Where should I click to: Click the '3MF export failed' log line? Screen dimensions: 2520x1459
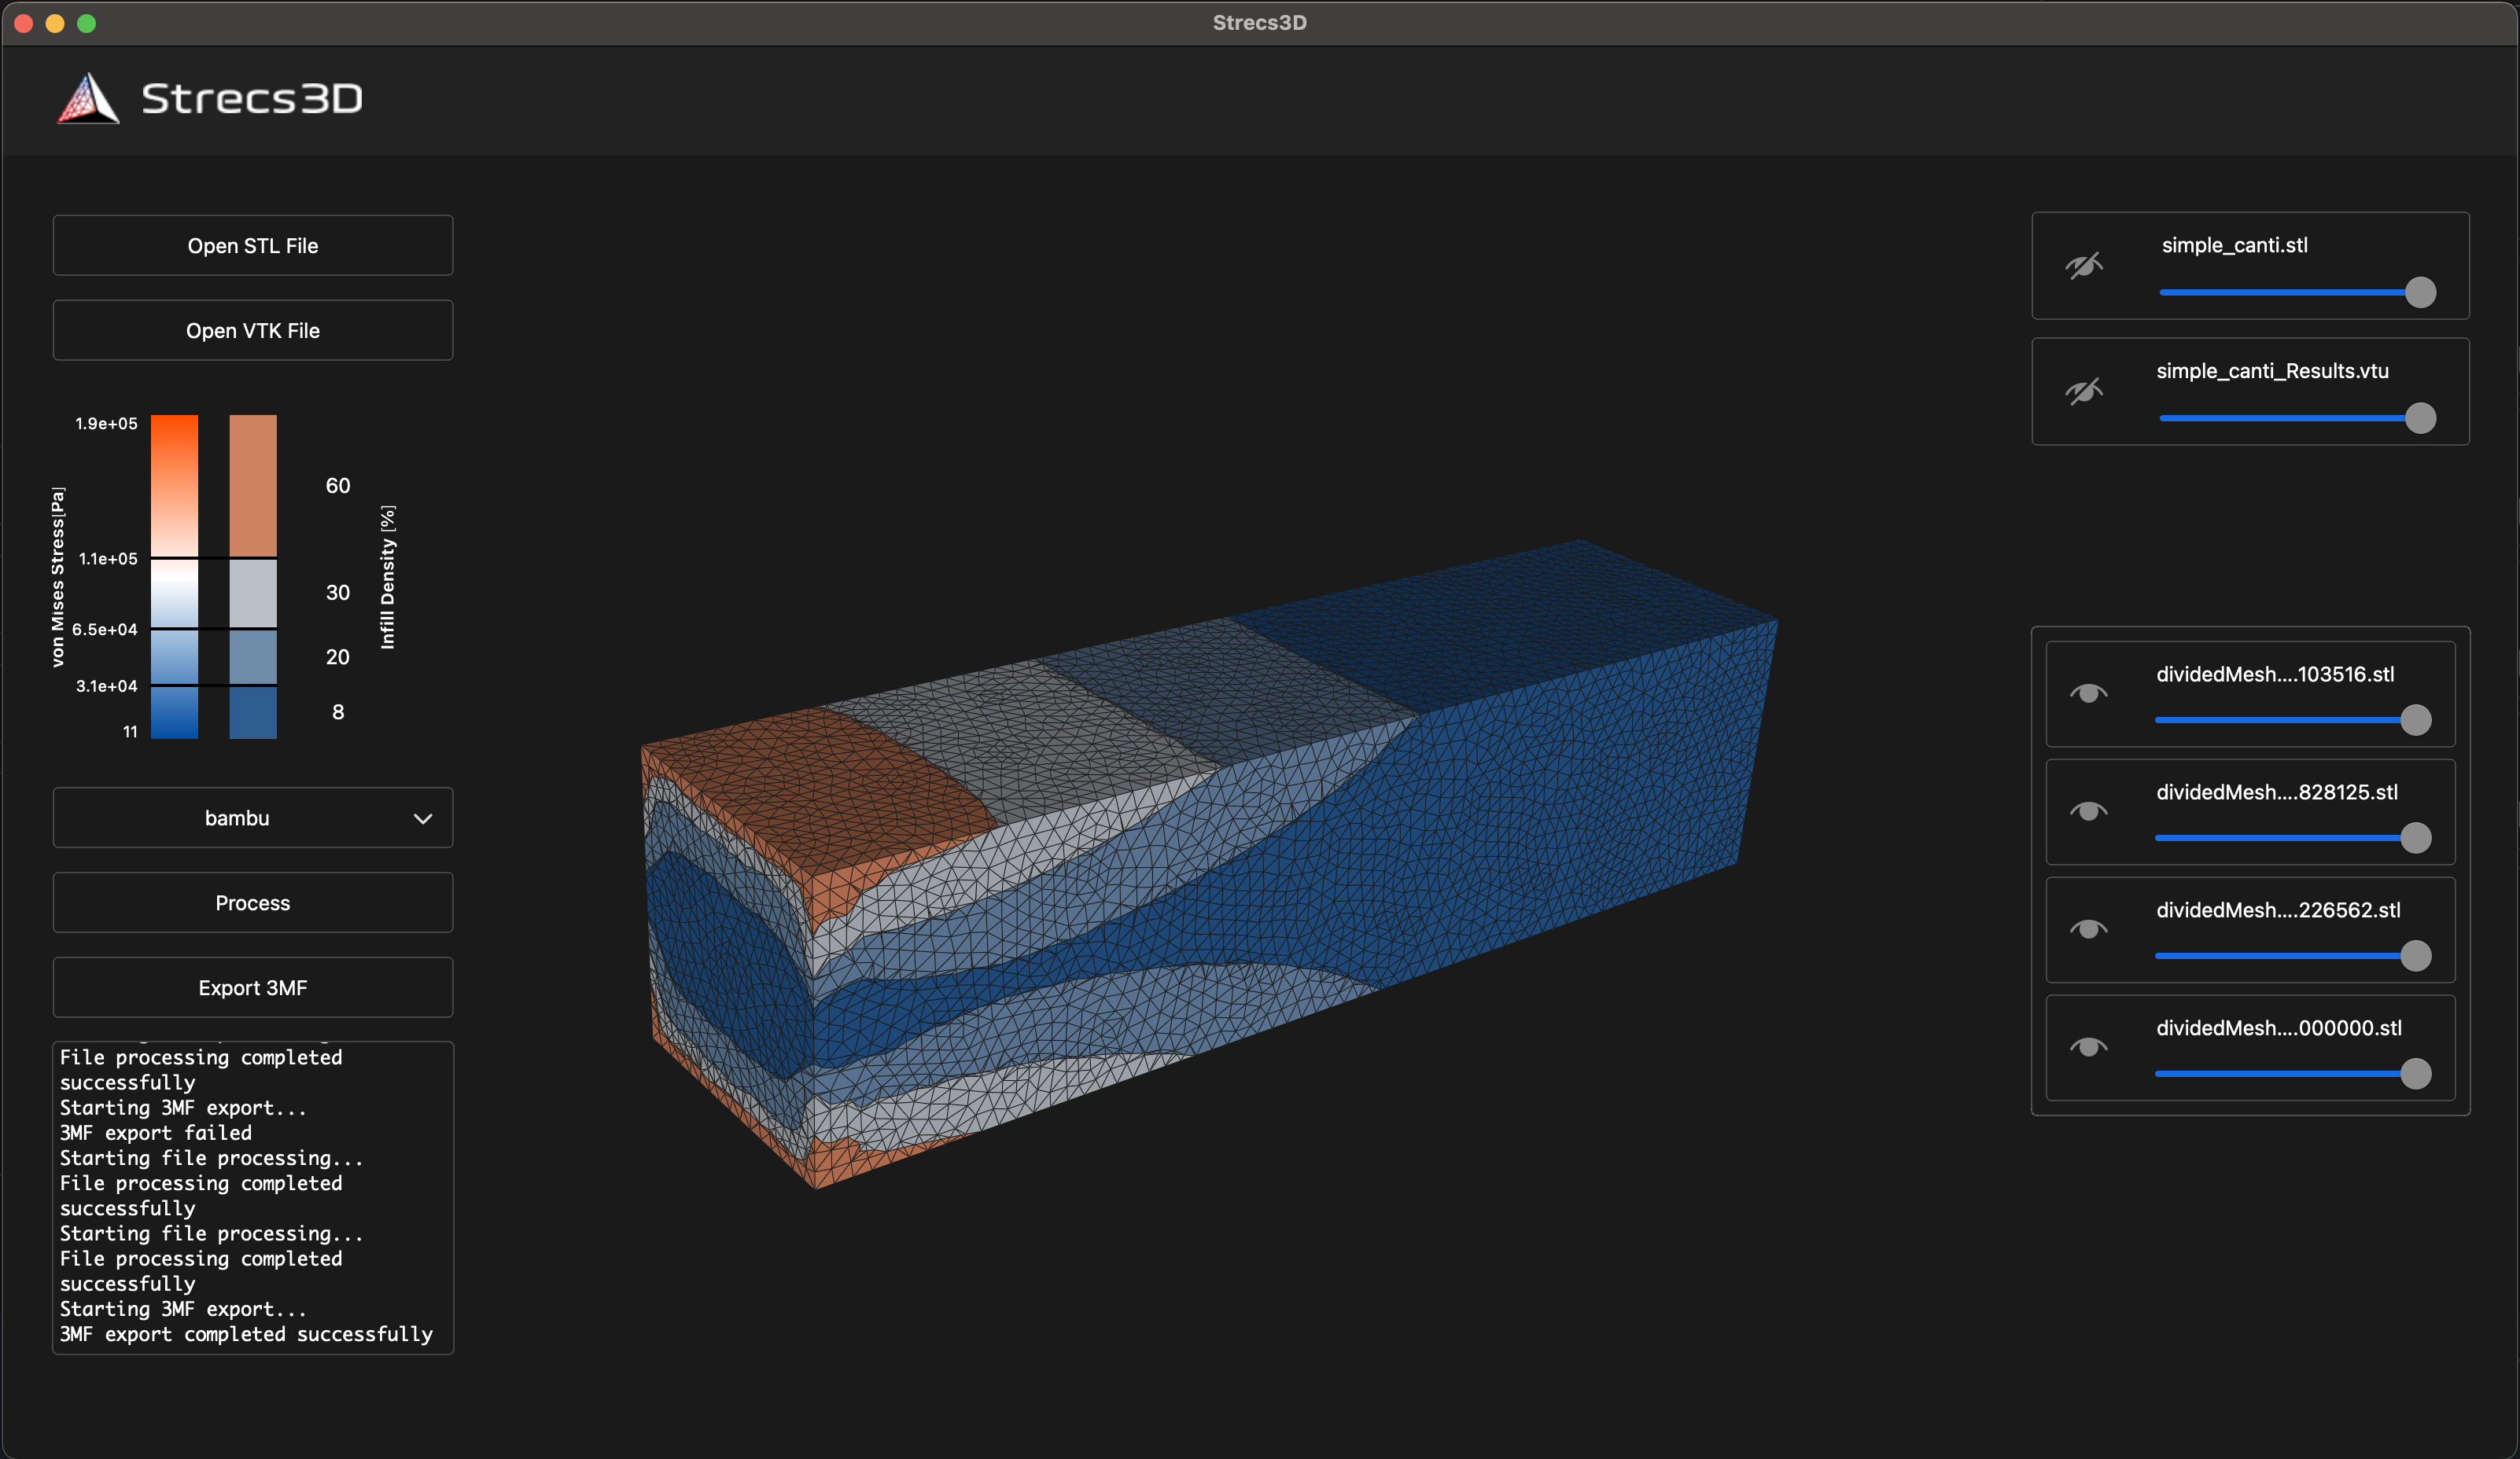click(156, 1132)
